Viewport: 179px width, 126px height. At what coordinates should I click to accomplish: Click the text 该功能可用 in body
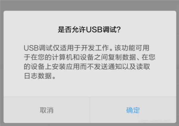click(x=132, y=48)
